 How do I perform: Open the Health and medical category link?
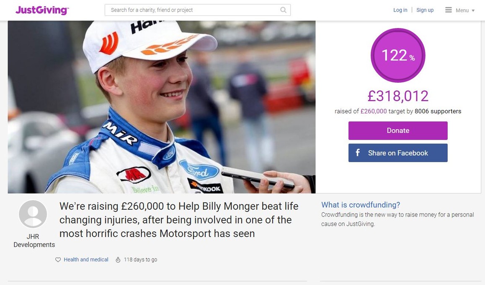pos(86,260)
